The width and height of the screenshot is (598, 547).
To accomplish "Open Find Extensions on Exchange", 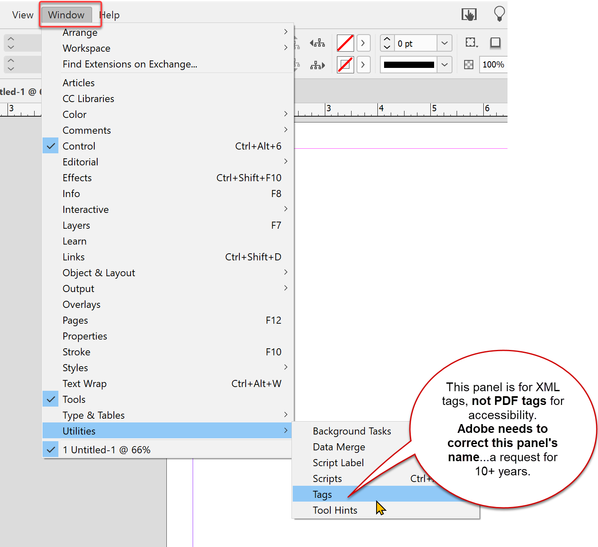I will (x=130, y=64).
